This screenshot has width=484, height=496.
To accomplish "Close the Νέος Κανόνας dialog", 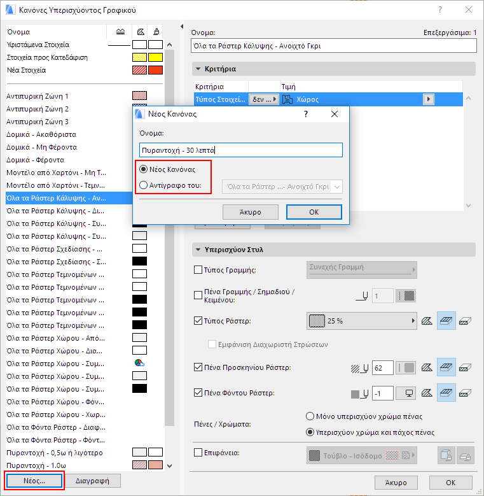I will pyautogui.click(x=335, y=114).
